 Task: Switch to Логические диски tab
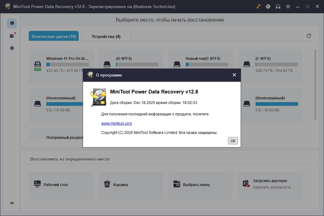click(x=54, y=36)
